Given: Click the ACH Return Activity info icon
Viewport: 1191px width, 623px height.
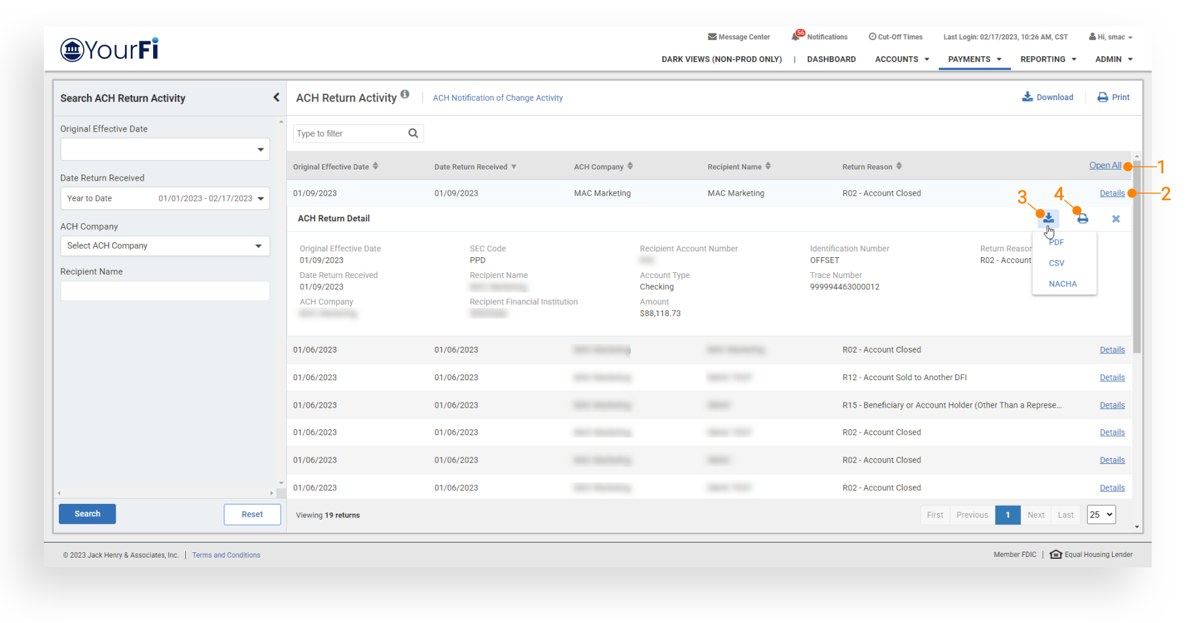Looking at the screenshot, I should coord(405,95).
